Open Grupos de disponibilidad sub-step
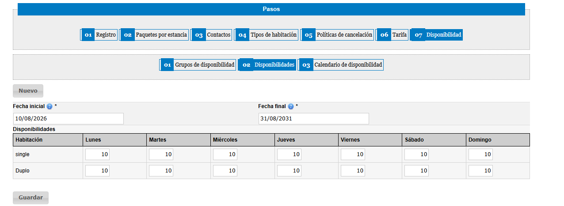The width and height of the screenshot is (564, 206). [198, 65]
